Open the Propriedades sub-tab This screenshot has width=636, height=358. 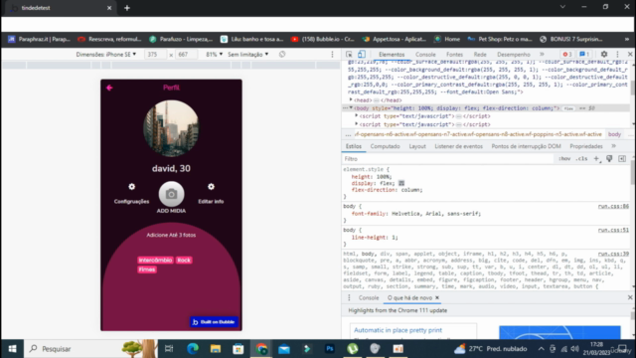(x=586, y=146)
